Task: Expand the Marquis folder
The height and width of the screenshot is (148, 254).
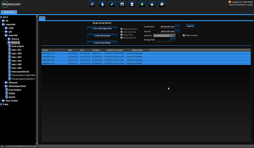Action: tap(4, 83)
